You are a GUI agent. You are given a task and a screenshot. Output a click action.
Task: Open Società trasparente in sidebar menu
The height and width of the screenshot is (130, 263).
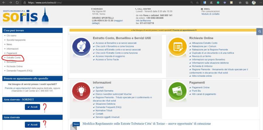coord(16,40)
